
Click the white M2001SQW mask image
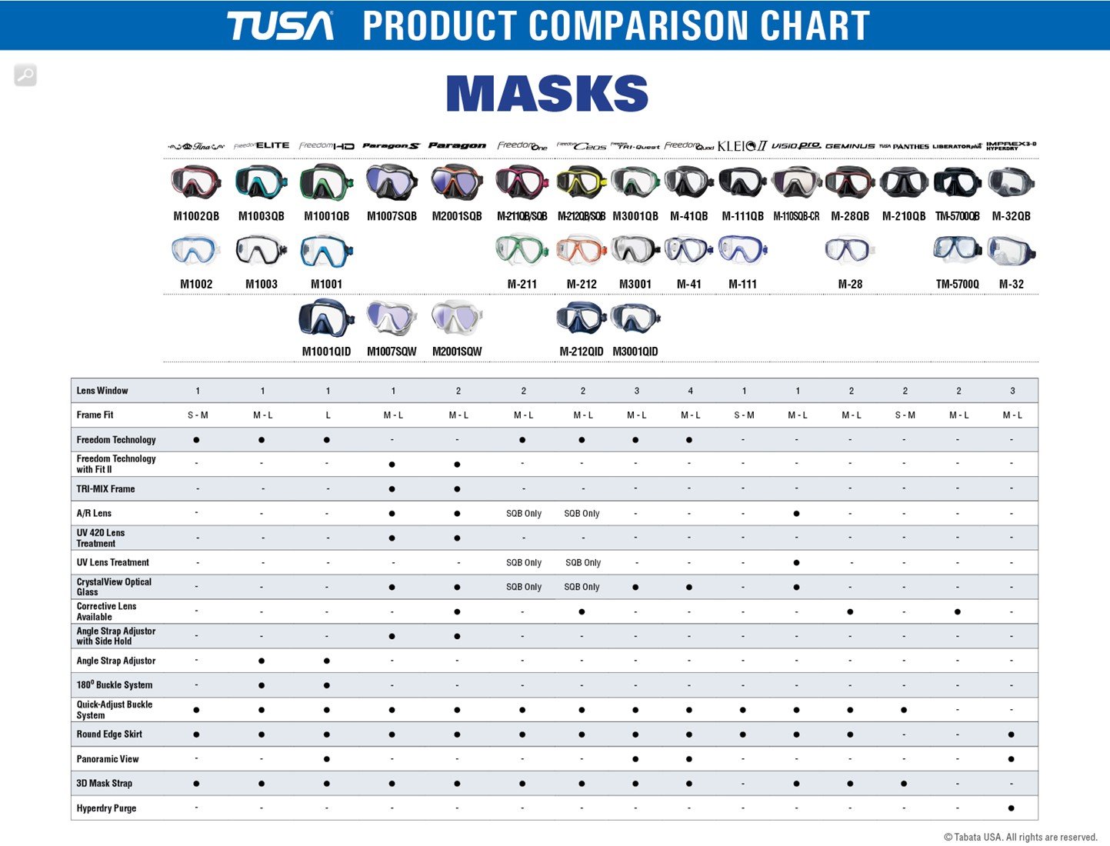coord(457,318)
